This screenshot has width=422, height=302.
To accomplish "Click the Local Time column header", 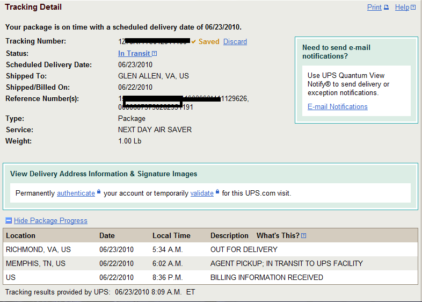I will [x=171, y=235].
